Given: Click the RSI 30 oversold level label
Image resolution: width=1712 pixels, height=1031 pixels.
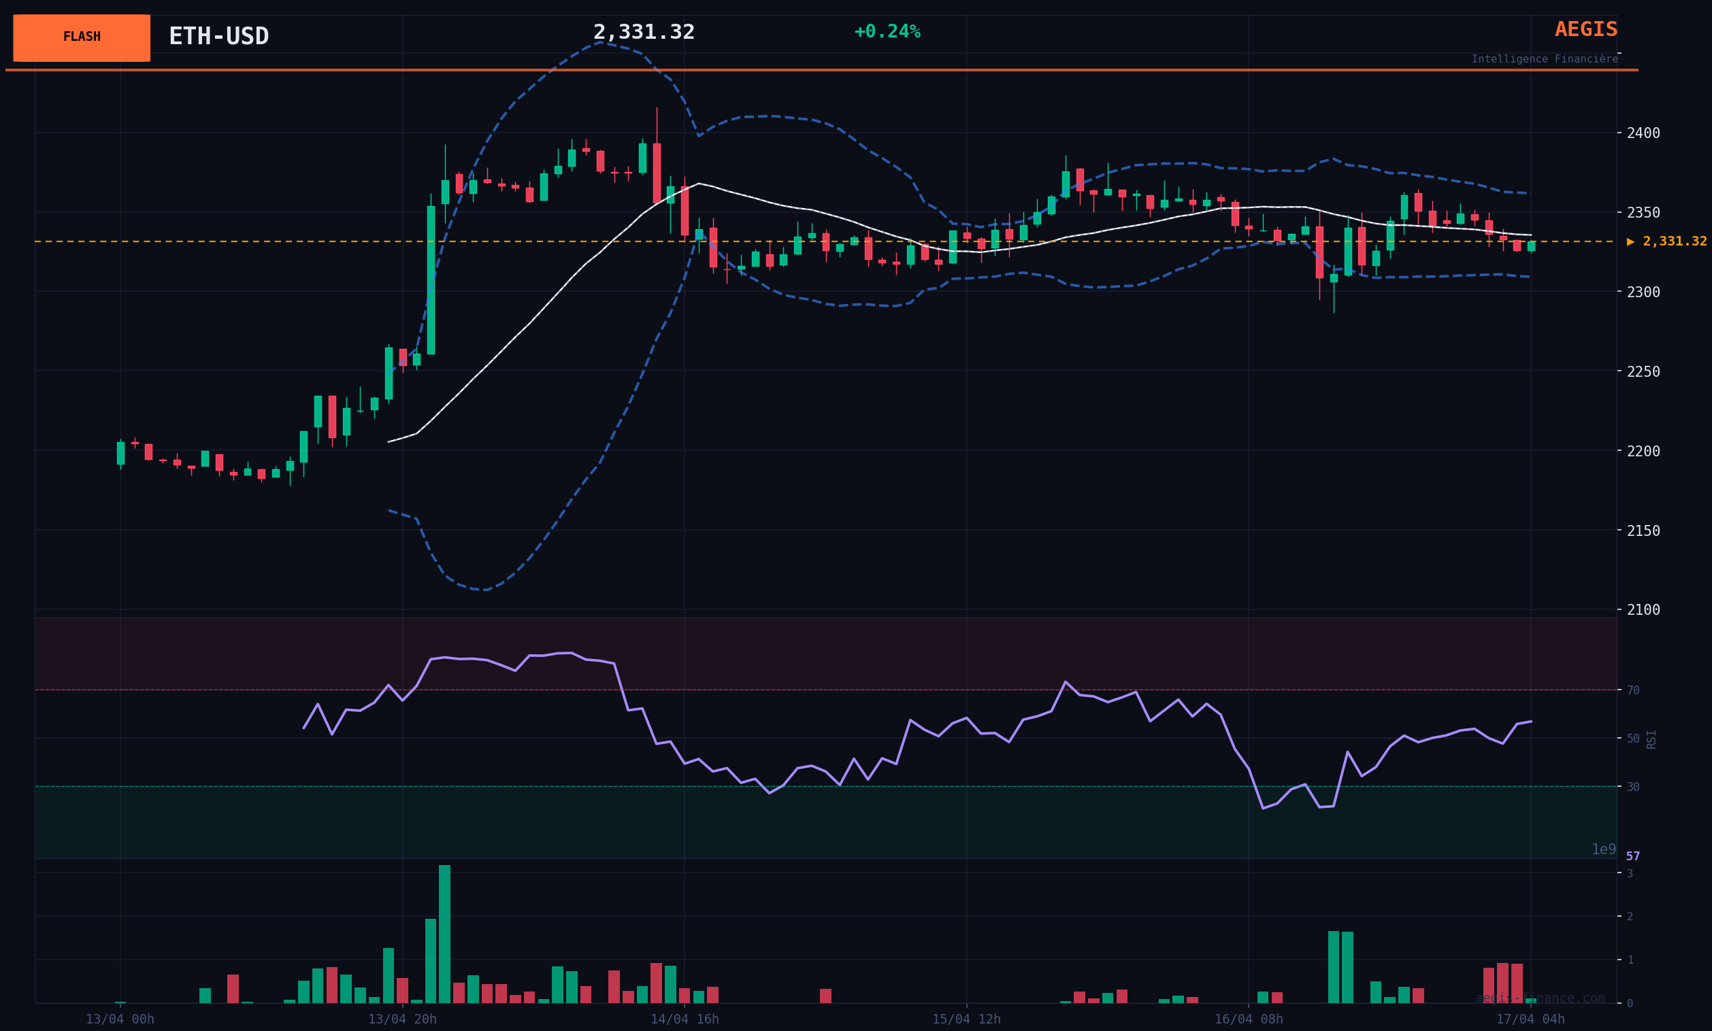Looking at the screenshot, I should pos(1632,787).
